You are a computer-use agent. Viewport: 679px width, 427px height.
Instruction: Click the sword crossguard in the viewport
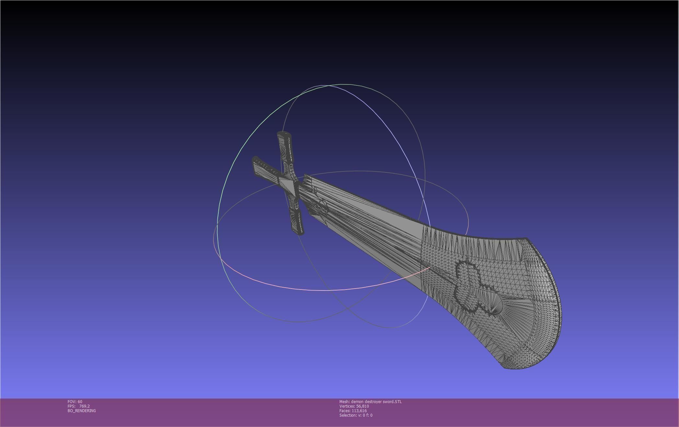291,183
